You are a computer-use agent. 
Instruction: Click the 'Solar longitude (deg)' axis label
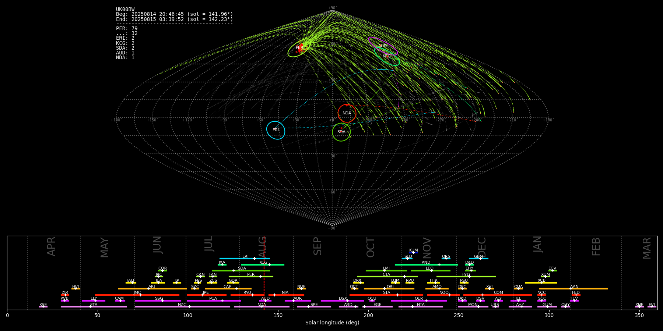tap(332, 323)
